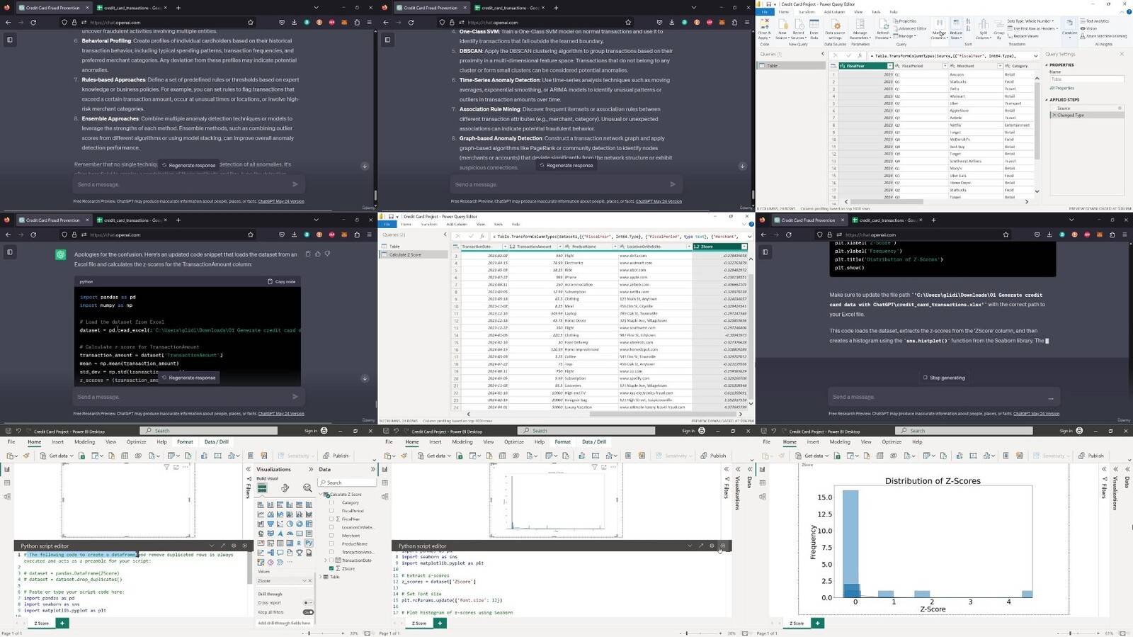Image resolution: width=1133 pixels, height=637 pixels.
Task: Open the Analytics magnifier icon in Visualizations
Action: [x=307, y=488]
